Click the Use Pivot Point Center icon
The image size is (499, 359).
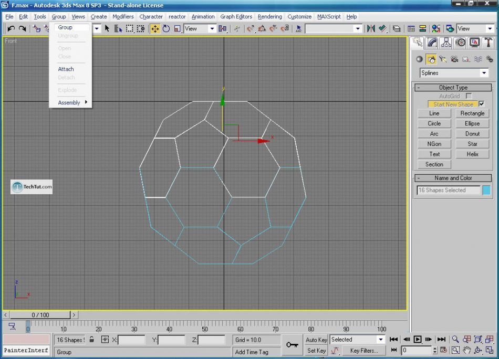pos(223,29)
